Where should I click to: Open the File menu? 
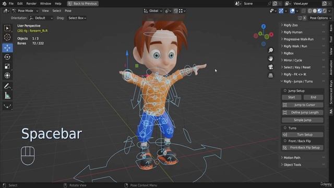tap(11, 4)
